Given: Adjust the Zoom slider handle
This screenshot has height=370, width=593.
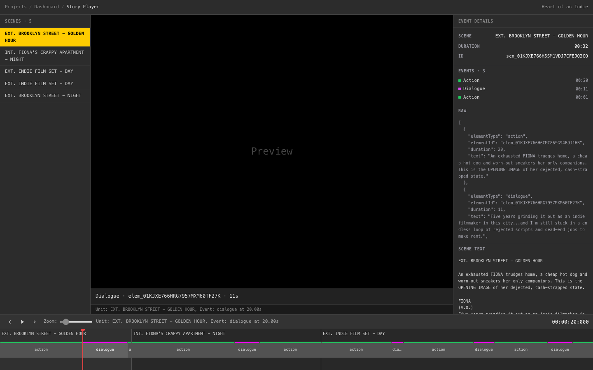Looking at the screenshot, I should (x=65, y=322).
